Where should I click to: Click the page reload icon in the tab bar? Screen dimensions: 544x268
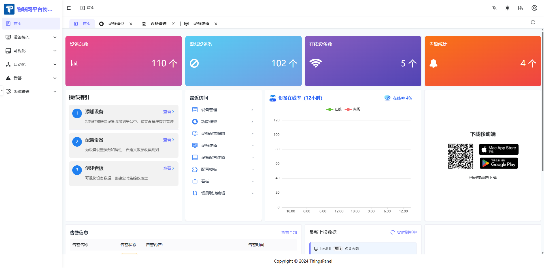pyautogui.click(x=533, y=22)
